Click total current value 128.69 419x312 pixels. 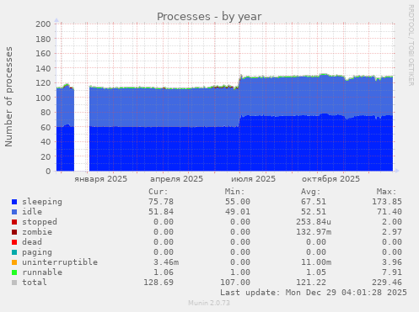(x=158, y=283)
